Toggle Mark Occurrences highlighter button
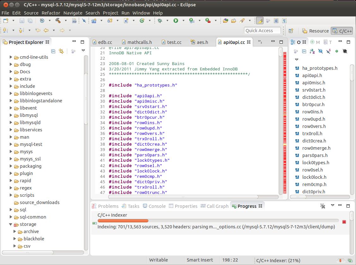Screen dimensions: 356x265 coord(259,21)
